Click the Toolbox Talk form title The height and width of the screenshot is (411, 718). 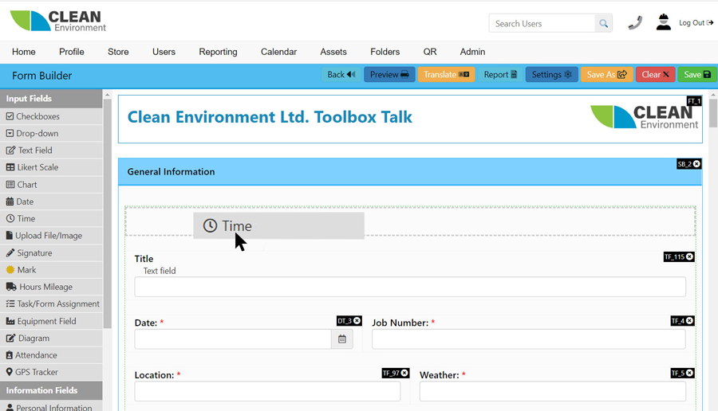click(x=270, y=117)
